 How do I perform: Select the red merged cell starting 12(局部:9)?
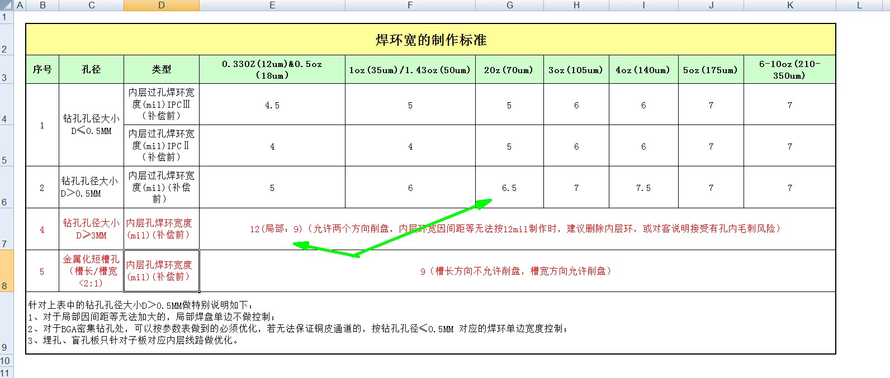coord(517,229)
